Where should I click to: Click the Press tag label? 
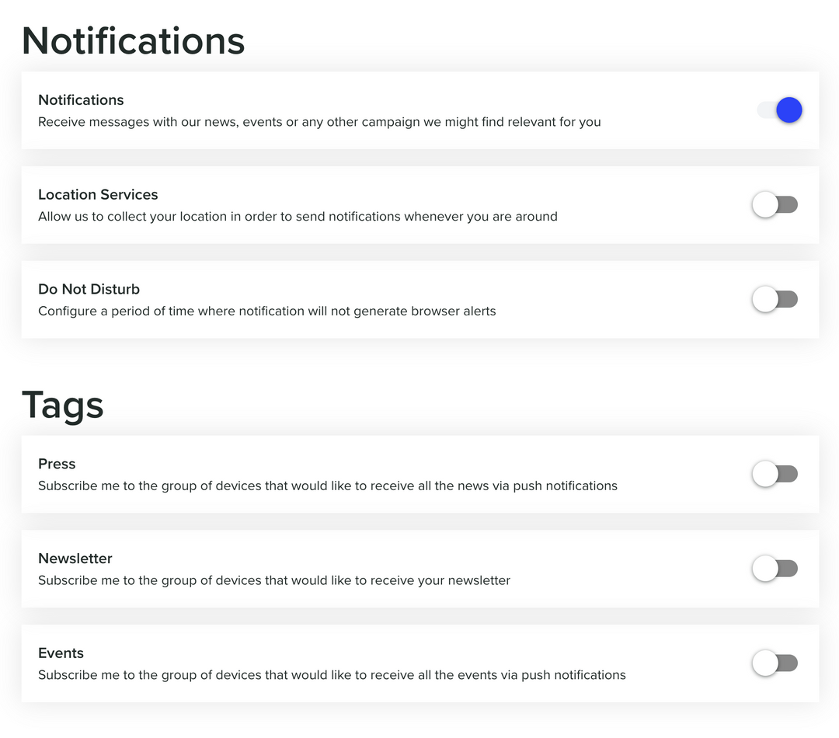coord(57,464)
